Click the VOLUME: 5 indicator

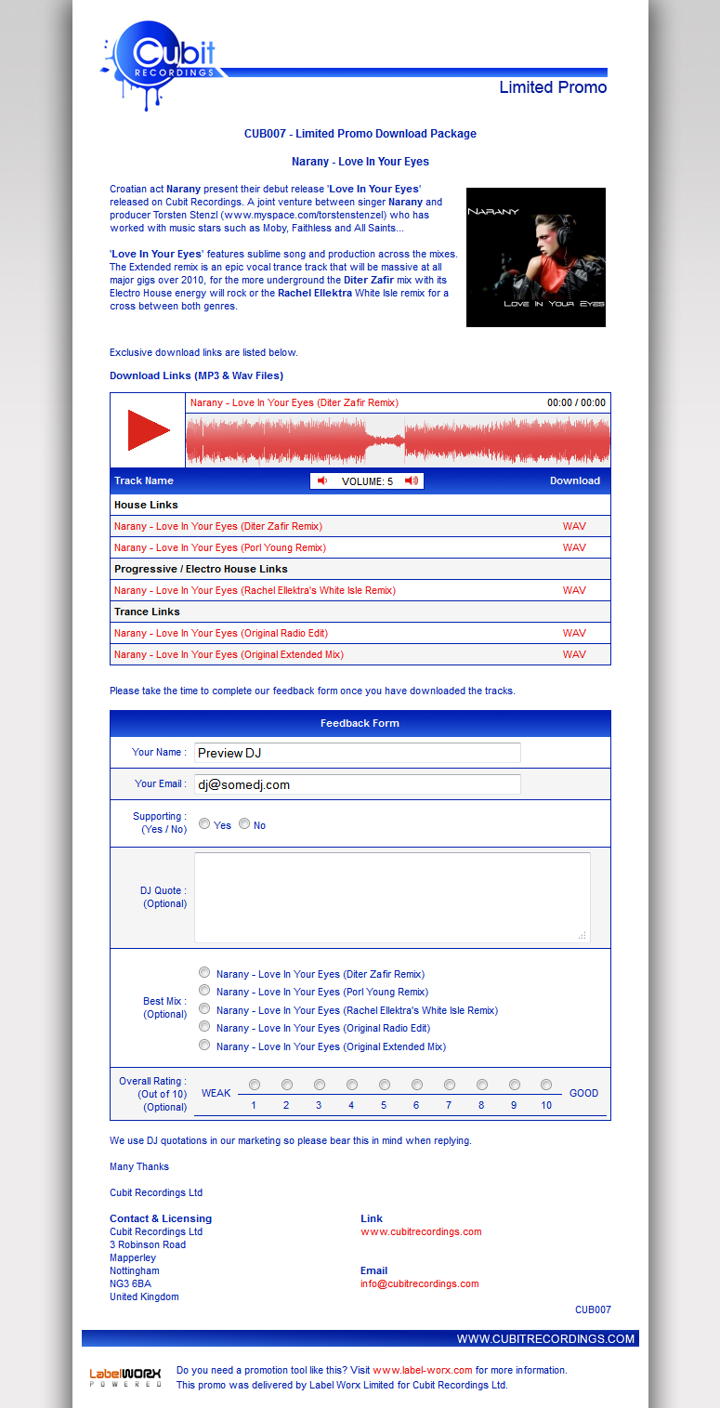367,481
